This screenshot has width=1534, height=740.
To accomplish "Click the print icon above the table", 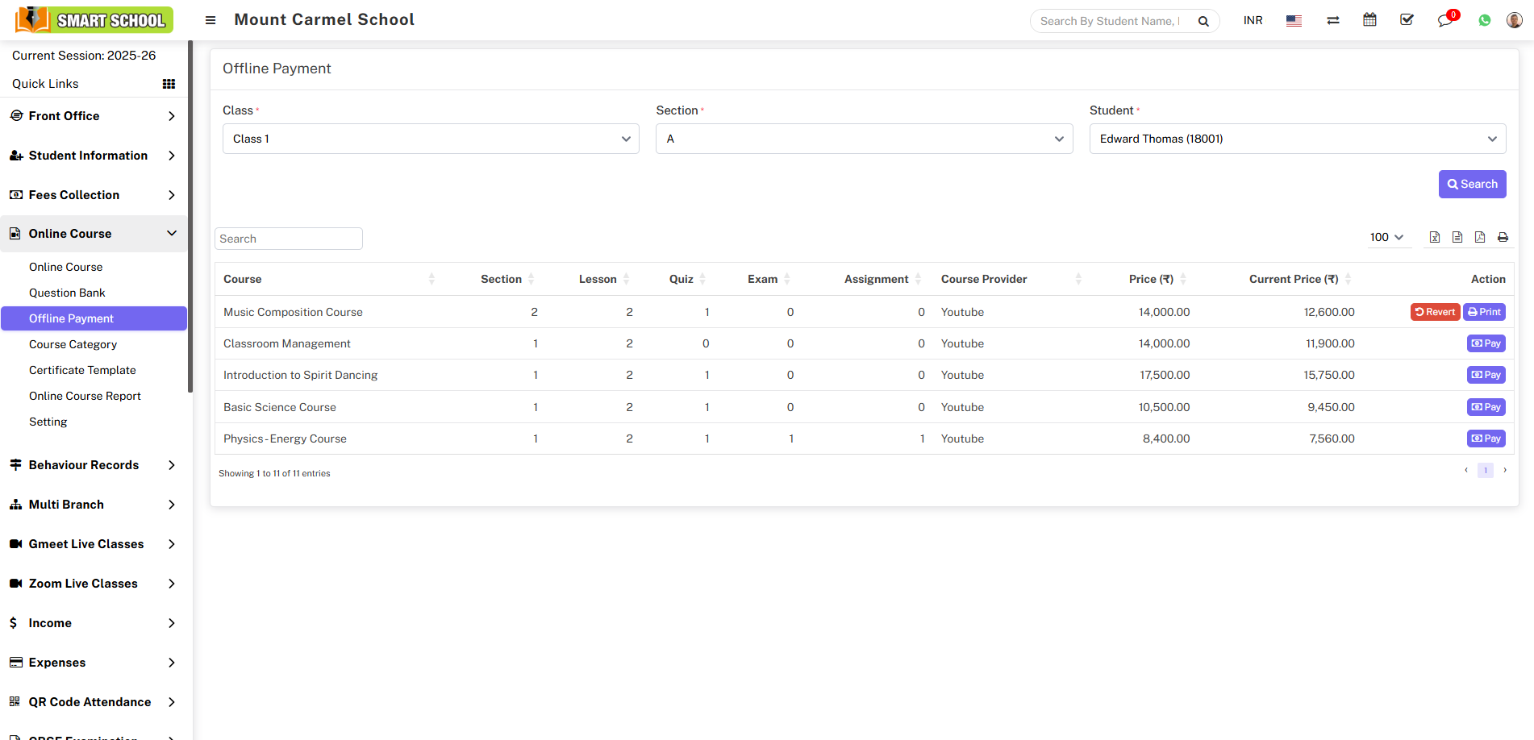I will click(1503, 237).
